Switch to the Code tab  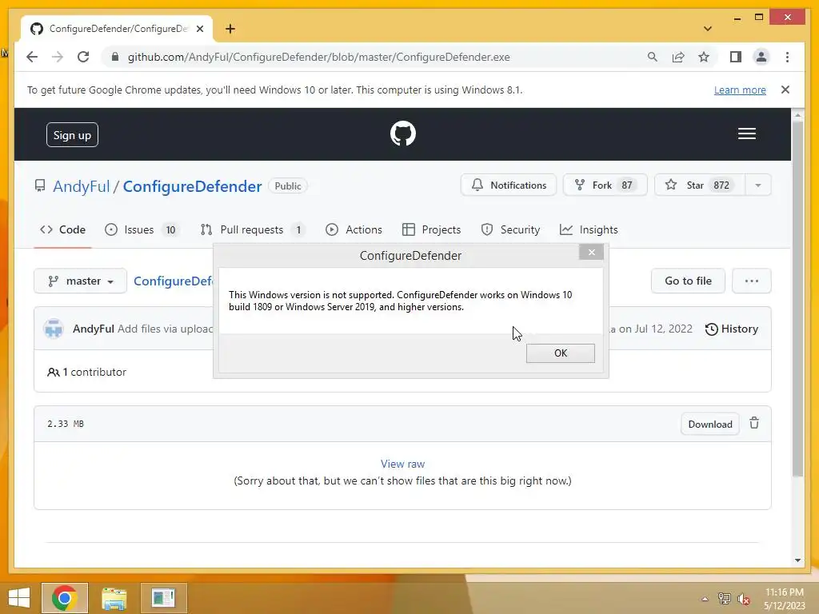(62, 229)
